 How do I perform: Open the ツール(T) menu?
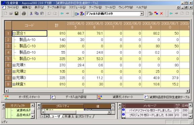(110, 7)
